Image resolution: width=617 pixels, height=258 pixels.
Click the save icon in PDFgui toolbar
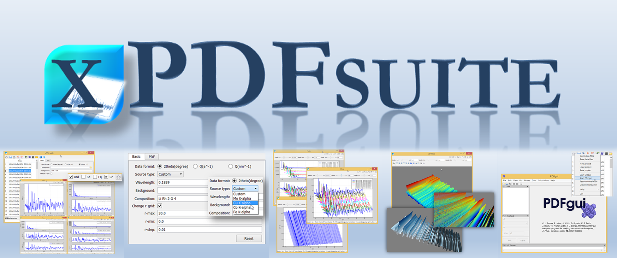510,184
